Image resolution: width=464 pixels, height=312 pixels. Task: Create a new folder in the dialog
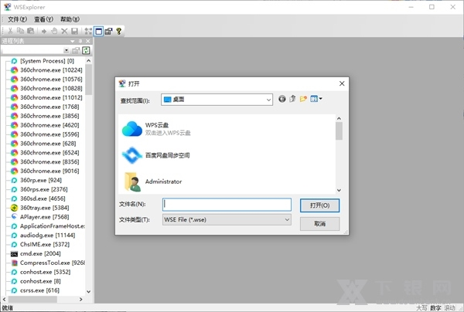(303, 99)
